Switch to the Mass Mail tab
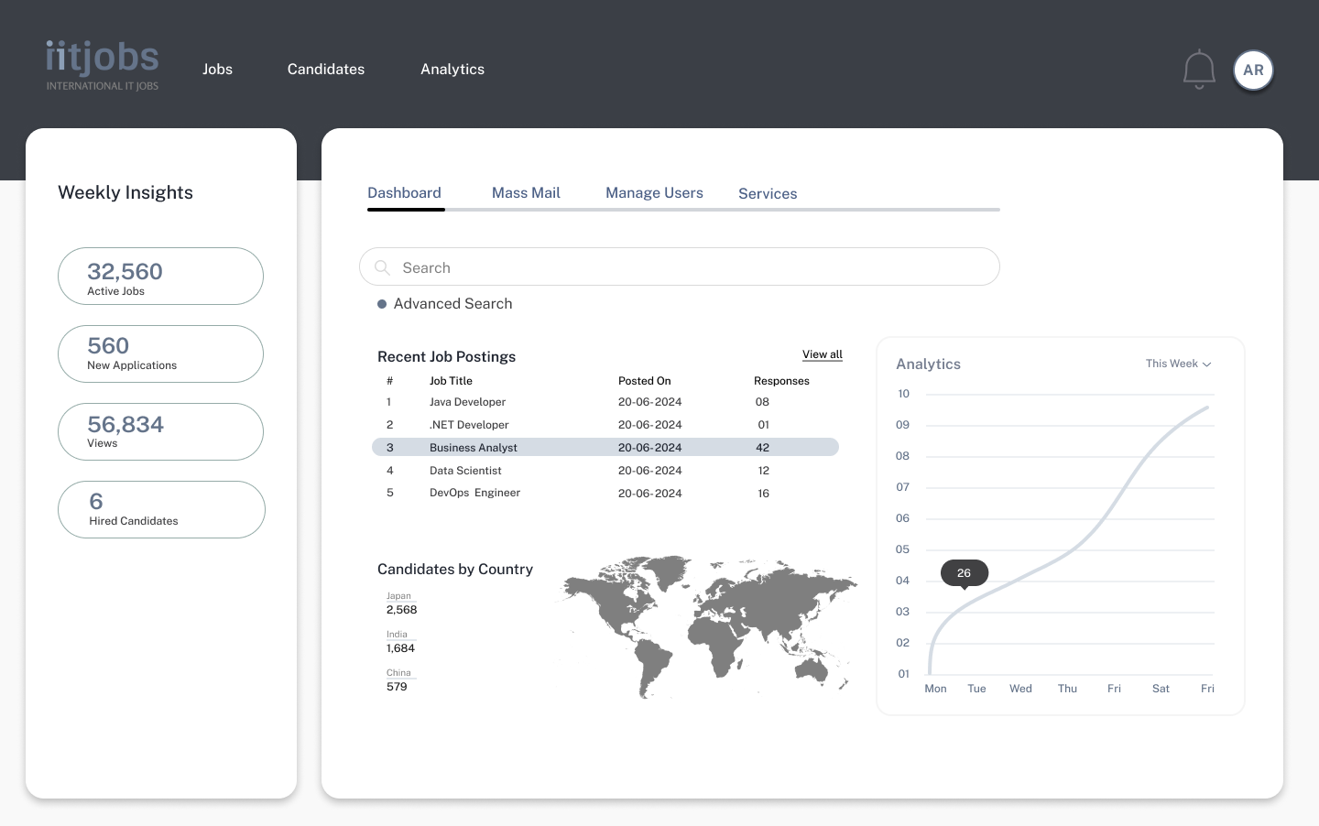1319x826 pixels. [x=526, y=193]
